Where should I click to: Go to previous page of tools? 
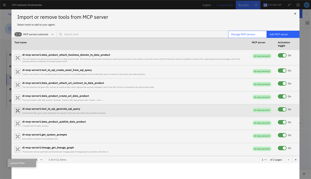pyautogui.click(x=289, y=160)
